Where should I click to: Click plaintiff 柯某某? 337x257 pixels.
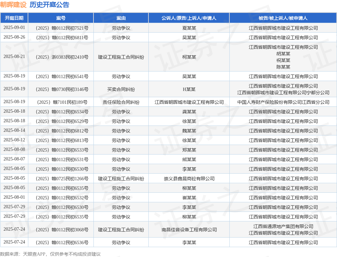(x=189, y=57)
